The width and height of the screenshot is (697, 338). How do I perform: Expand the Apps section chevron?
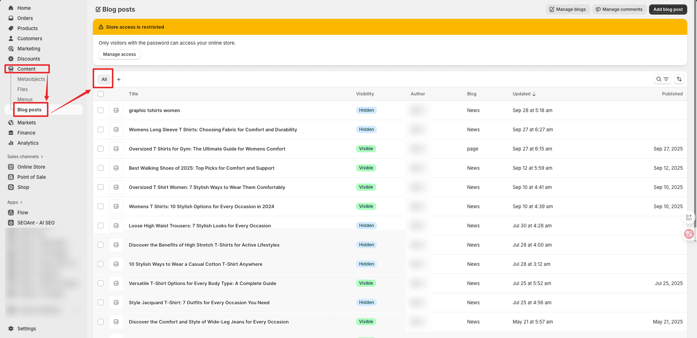[21, 202]
